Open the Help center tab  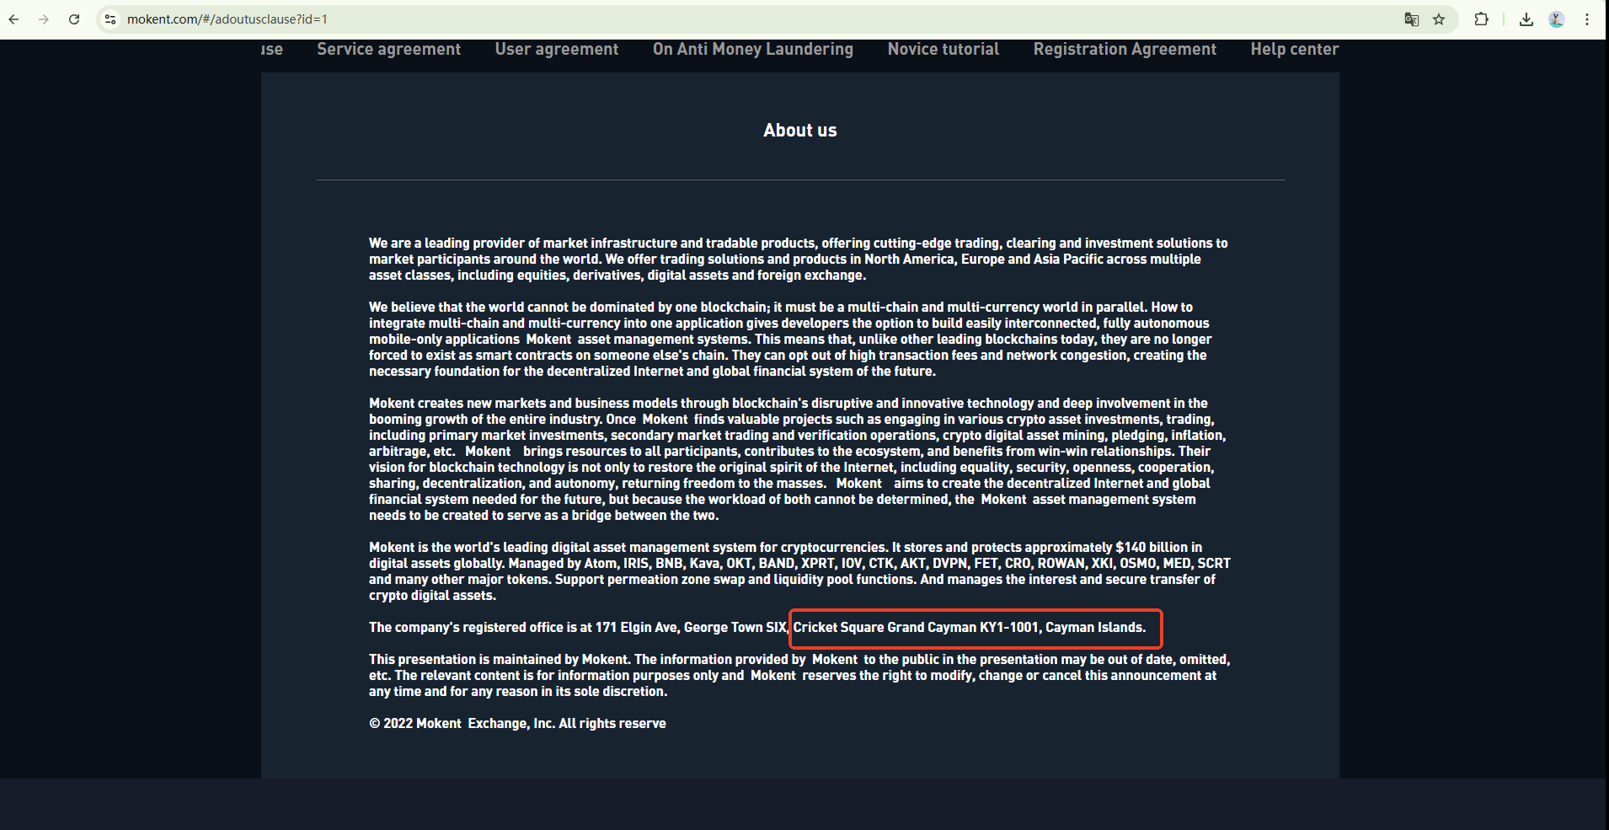[1295, 49]
